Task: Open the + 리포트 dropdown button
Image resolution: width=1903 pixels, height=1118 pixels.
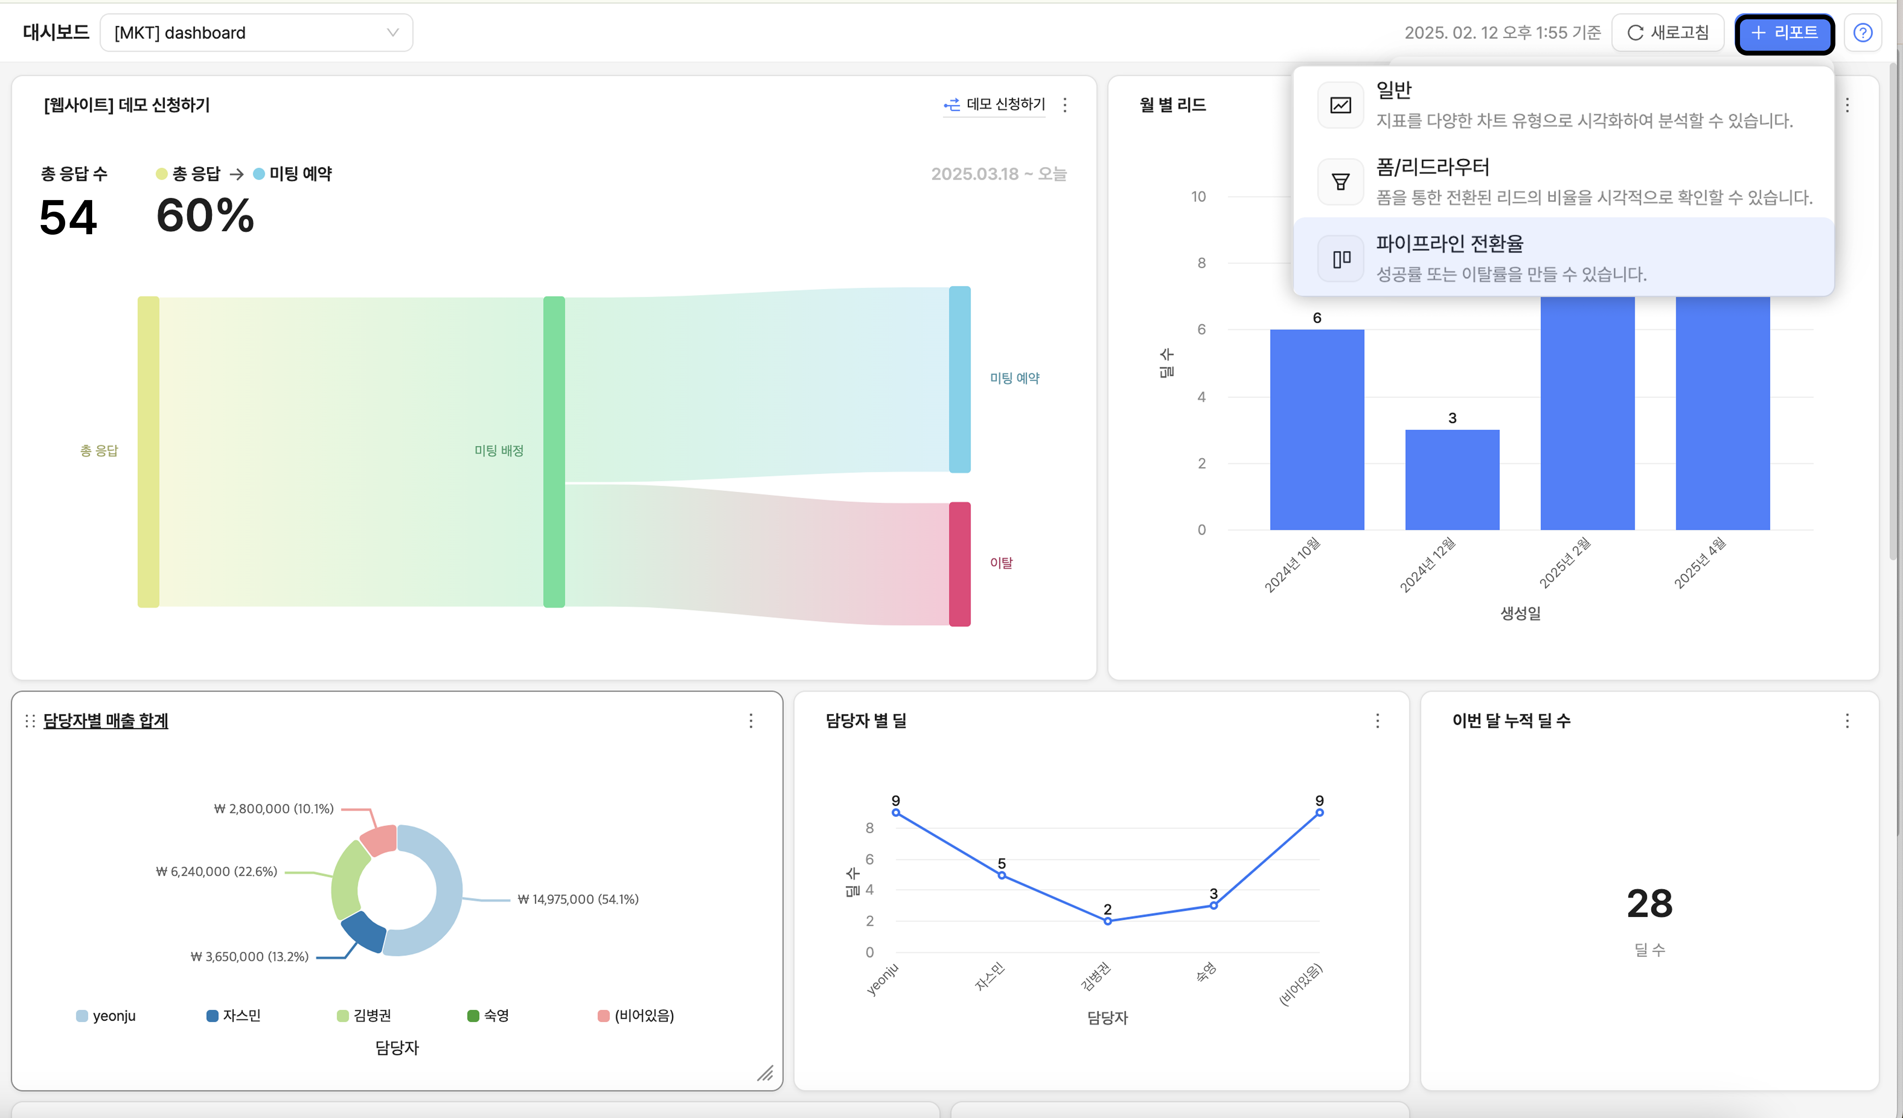Action: pyautogui.click(x=1784, y=33)
